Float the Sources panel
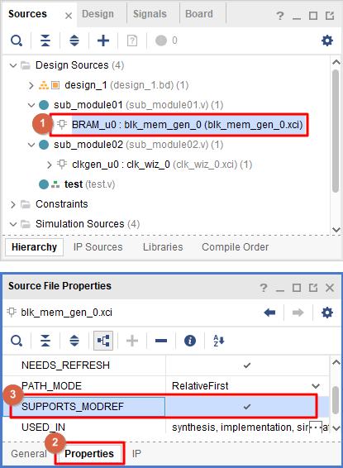Image resolution: width=343 pixels, height=468 pixels. (330, 16)
